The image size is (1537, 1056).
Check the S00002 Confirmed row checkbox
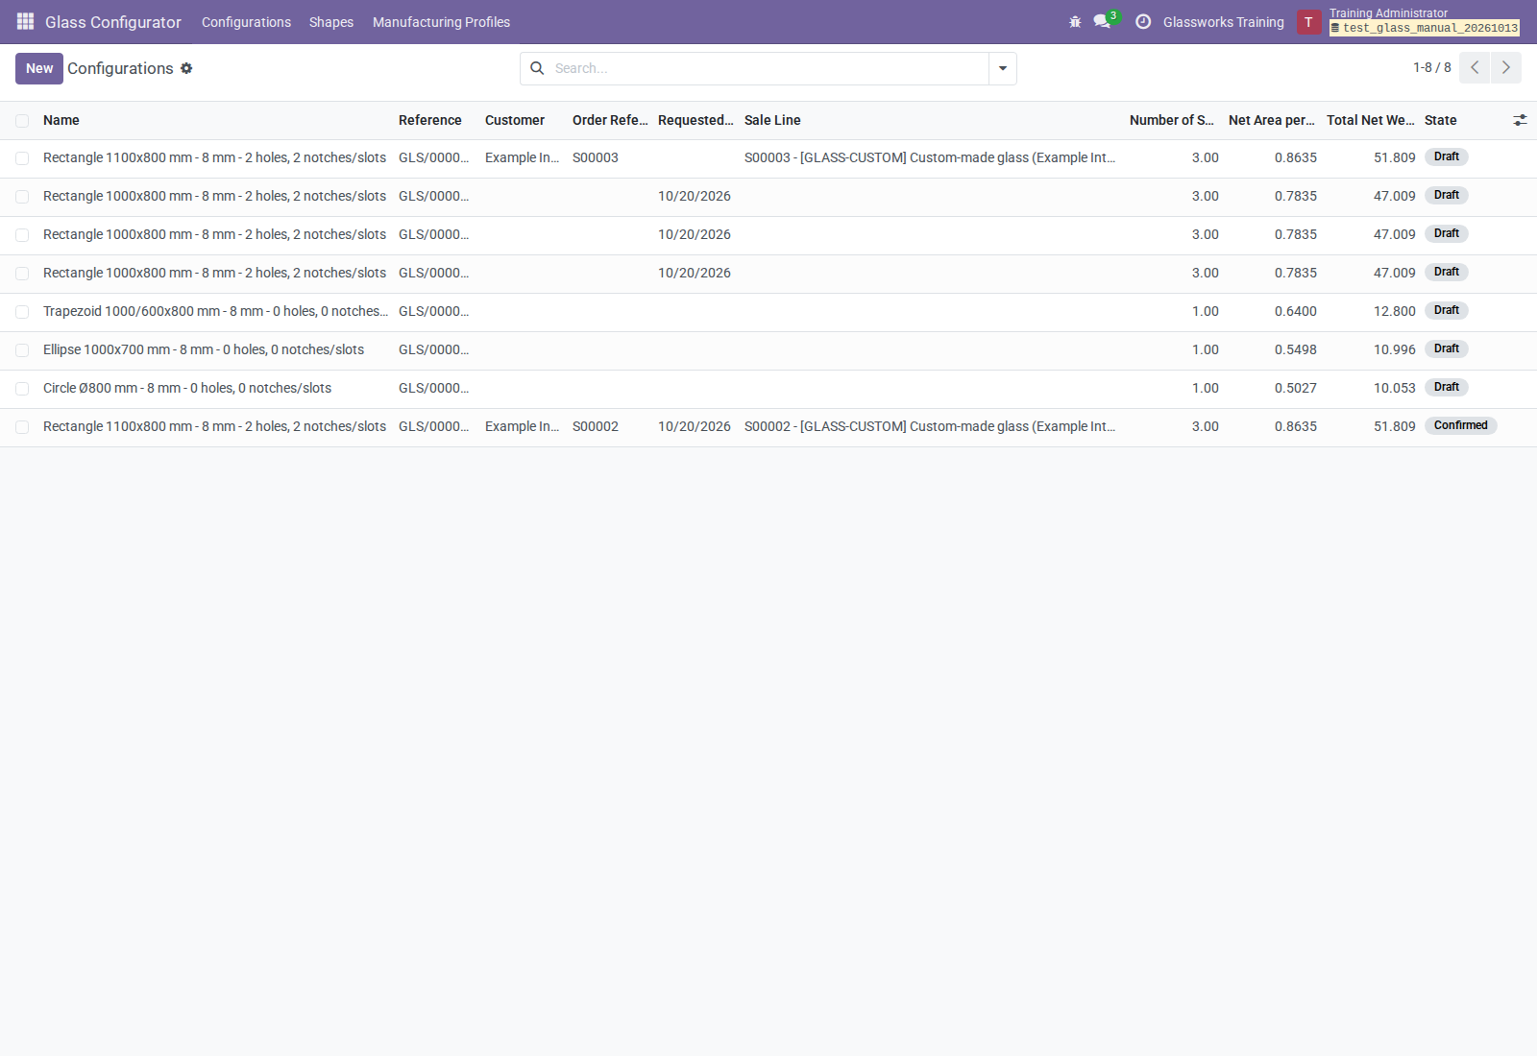pyautogui.click(x=22, y=427)
